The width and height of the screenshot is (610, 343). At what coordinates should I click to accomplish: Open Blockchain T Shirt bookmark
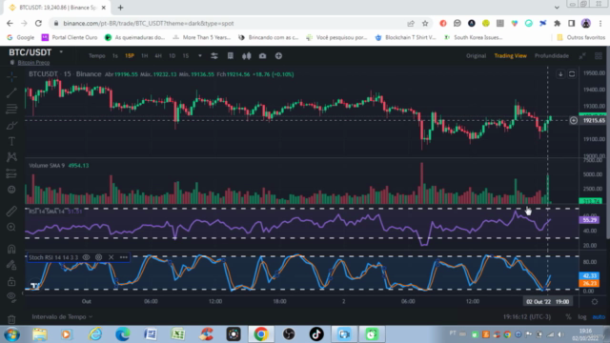pos(405,37)
